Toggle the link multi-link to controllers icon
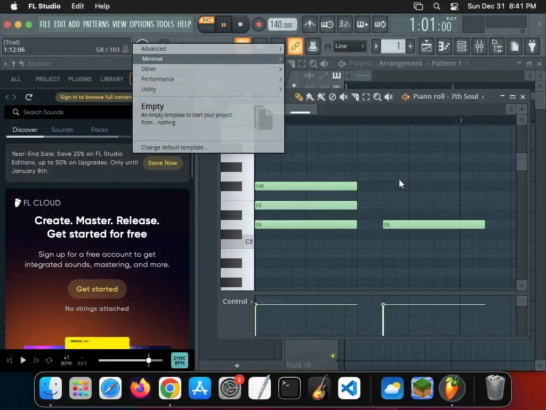 [x=295, y=46]
